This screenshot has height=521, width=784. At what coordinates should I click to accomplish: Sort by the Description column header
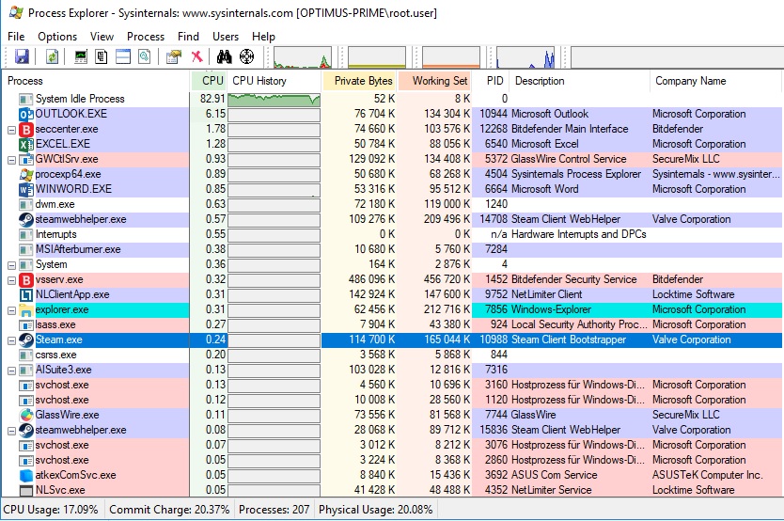(x=579, y=81)
